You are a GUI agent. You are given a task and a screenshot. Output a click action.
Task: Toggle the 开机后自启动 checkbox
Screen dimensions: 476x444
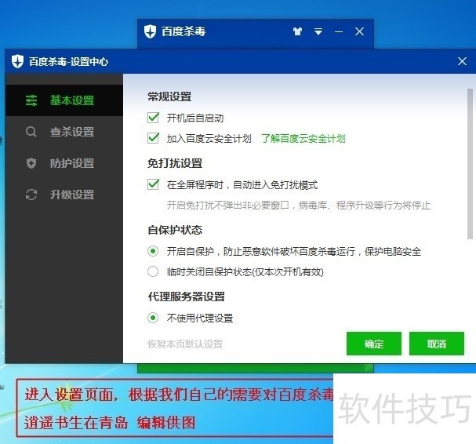(x=153, y=118)
